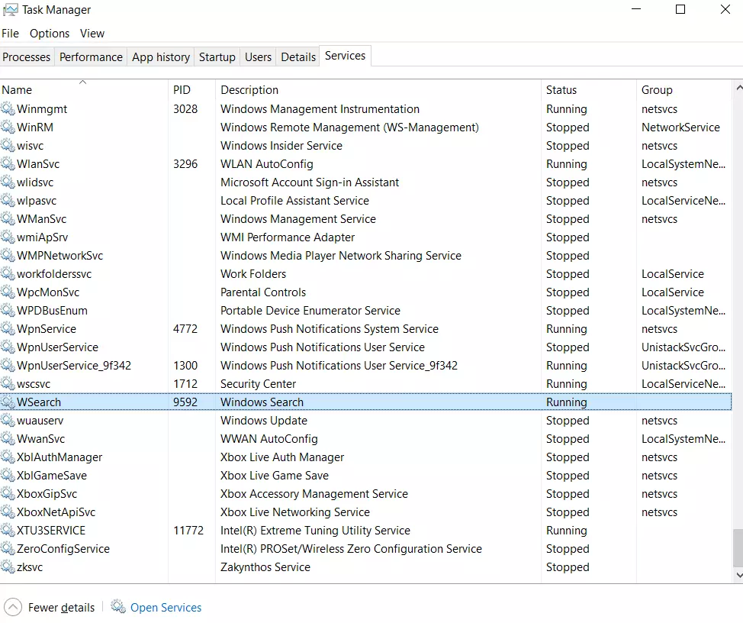Viewport: 743px width, 623px height.
Task: Select the Services tab
Action: click(345, 56)
